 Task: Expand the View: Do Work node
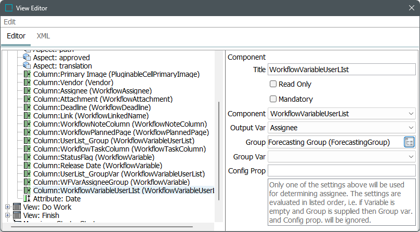(x=7, y=207)
